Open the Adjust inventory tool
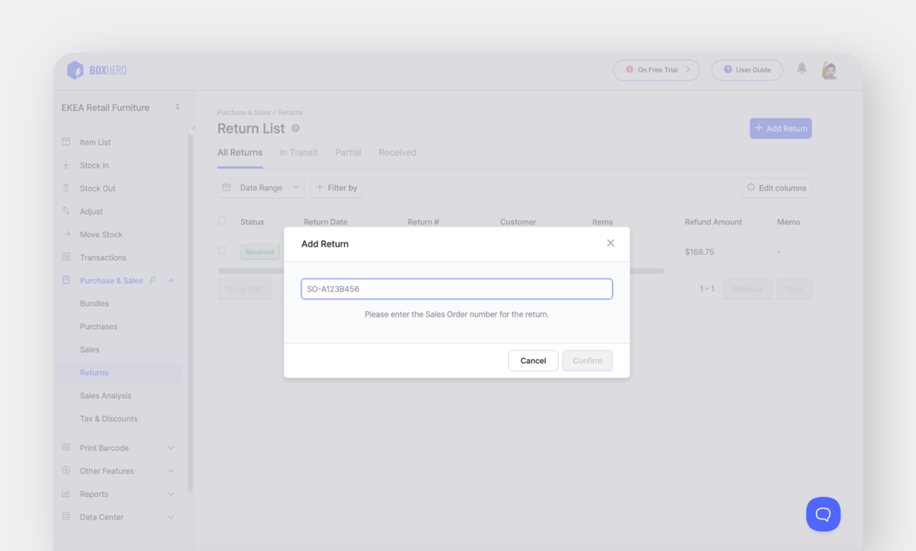916x551 pixels. pos(92,211)
